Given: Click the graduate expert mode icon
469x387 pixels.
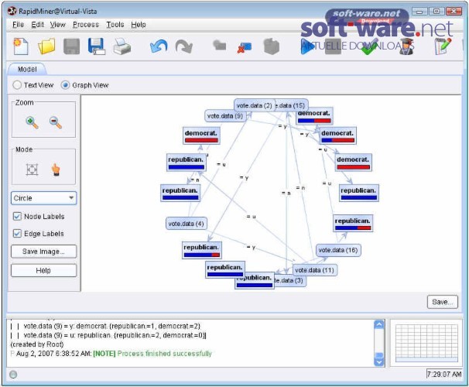Looking at the screenshot, I should point(407,46).
